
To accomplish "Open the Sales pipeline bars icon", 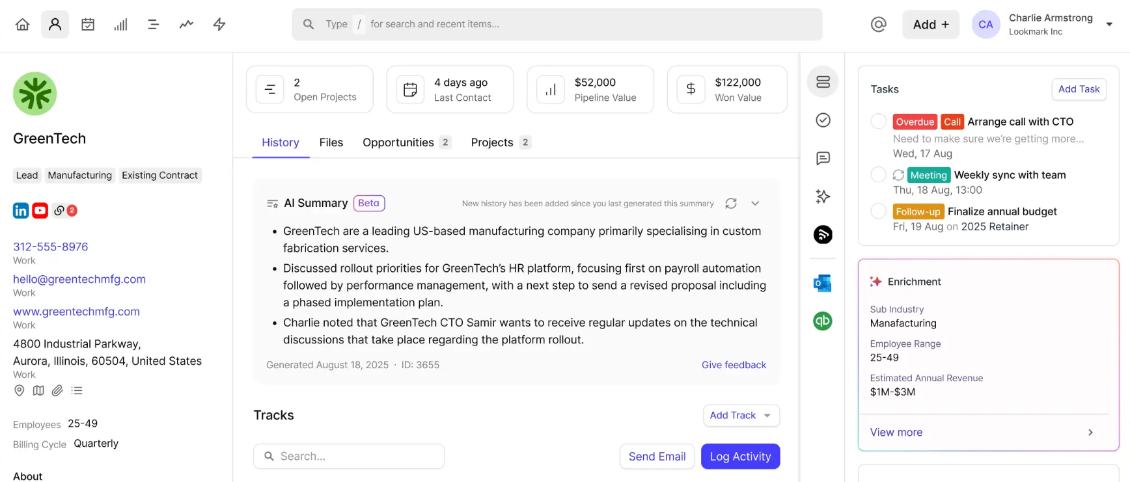I will (120, 24).
